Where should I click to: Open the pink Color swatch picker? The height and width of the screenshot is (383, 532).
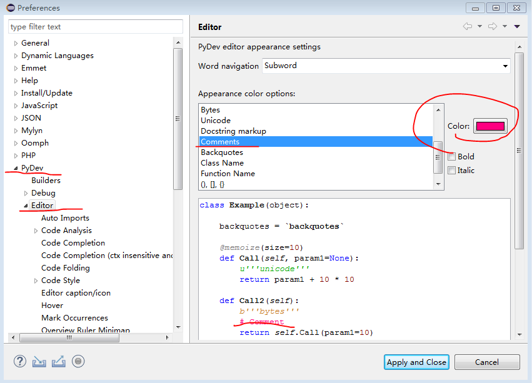489,126
